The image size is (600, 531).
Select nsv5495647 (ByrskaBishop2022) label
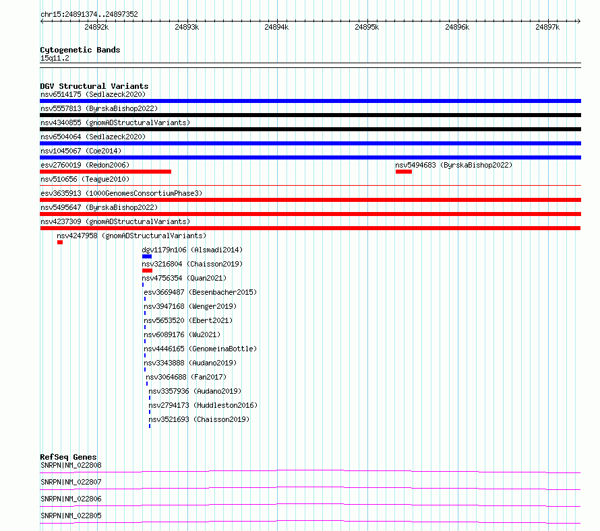(99, 207)
